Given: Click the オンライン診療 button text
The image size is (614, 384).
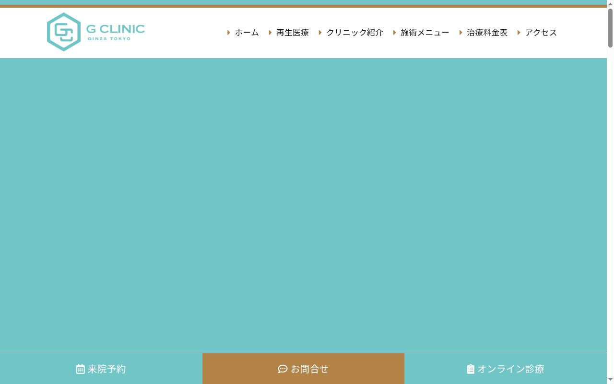Looking at the screenshot, I should (x=510, y=369).
